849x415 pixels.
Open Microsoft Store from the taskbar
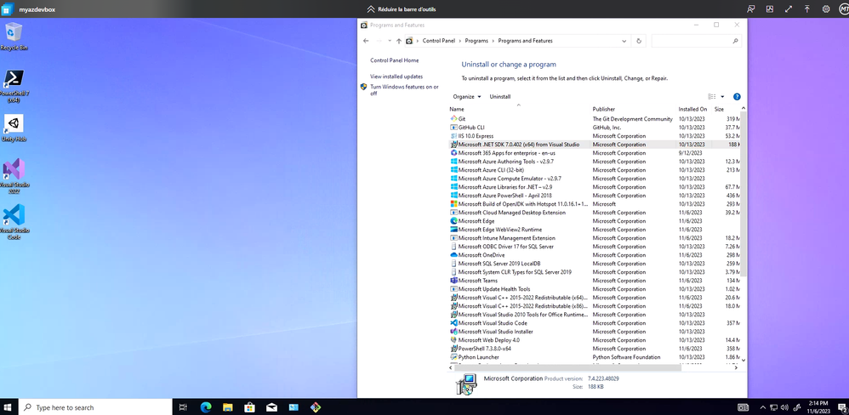tap(249, 406)
